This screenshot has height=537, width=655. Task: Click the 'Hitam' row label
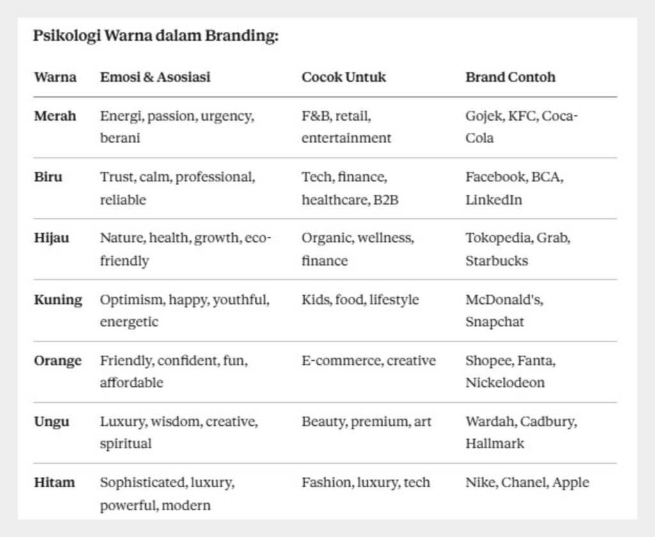pyautogui.click(x=54, y=483)
